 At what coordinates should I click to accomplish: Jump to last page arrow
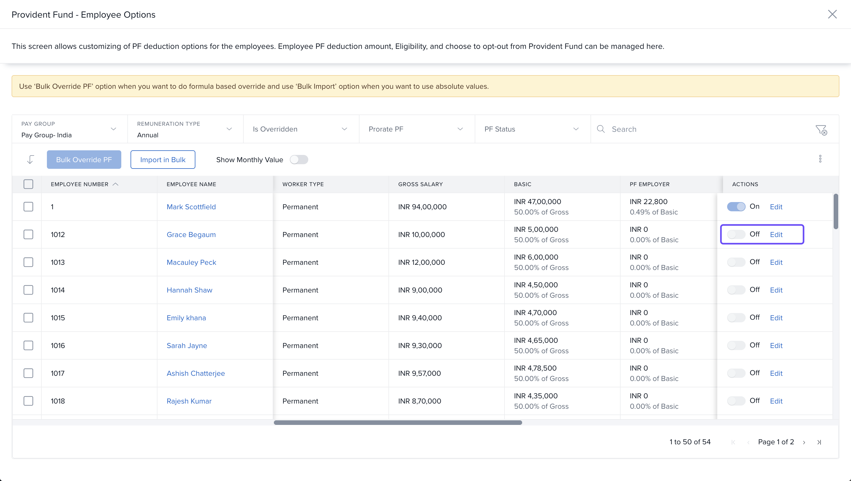(819, 442)
